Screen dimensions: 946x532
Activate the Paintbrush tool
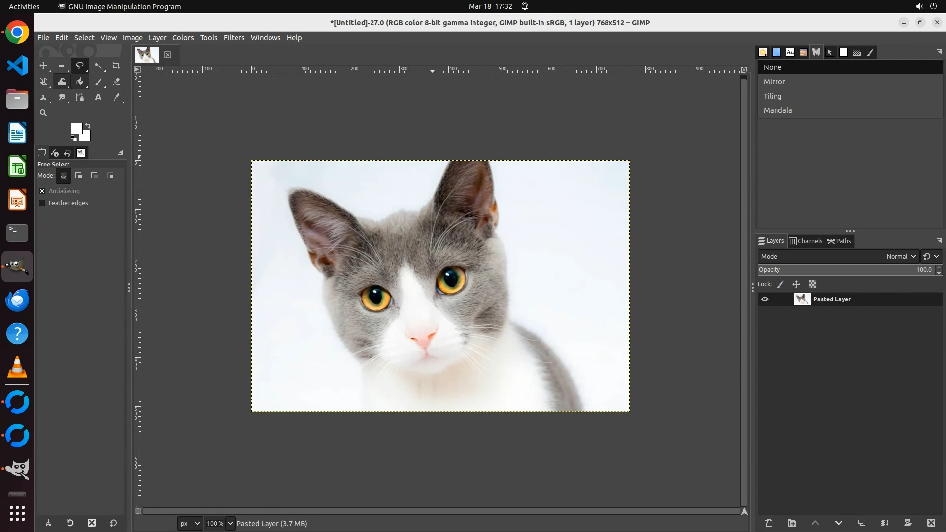click(98, 81)
